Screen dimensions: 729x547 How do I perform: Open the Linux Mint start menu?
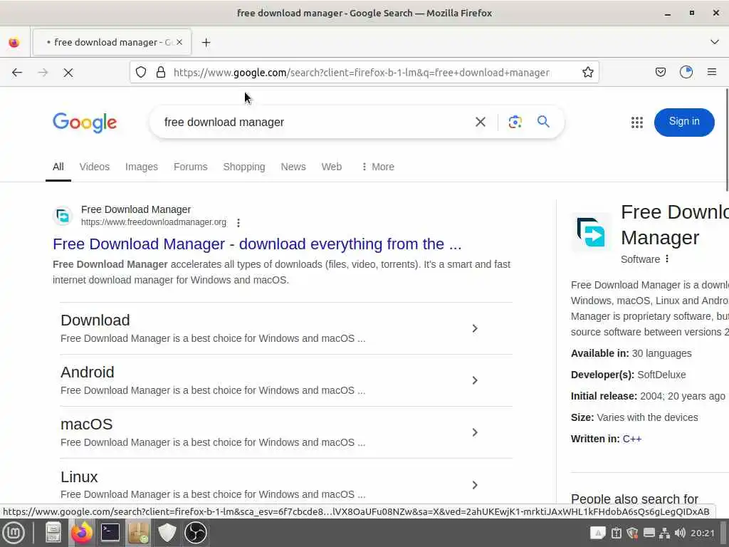point(14,533)
